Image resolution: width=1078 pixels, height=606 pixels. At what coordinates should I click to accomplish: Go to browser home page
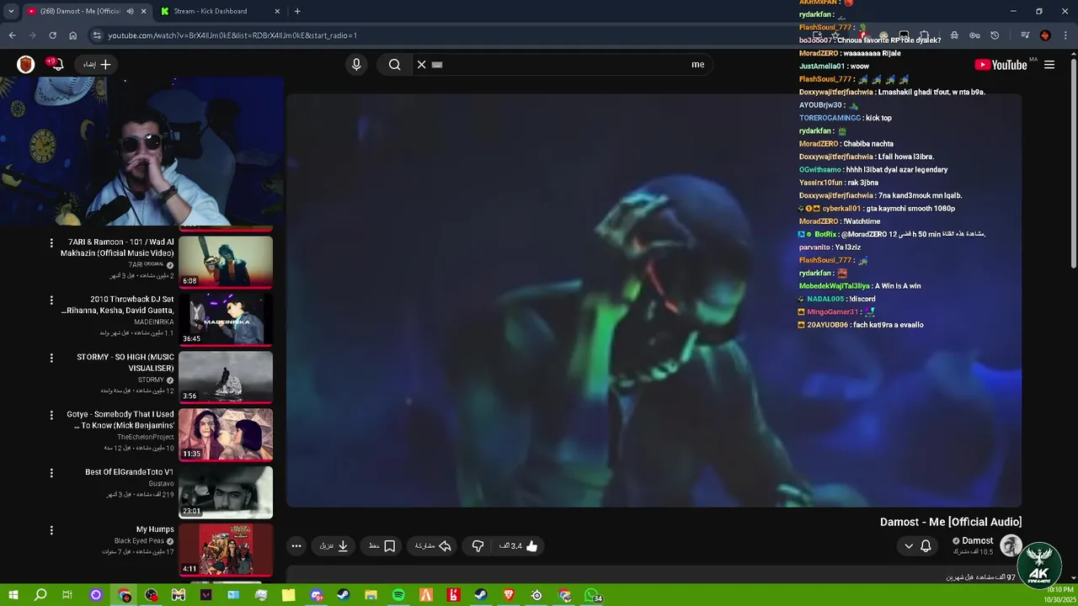click(72, 35)
